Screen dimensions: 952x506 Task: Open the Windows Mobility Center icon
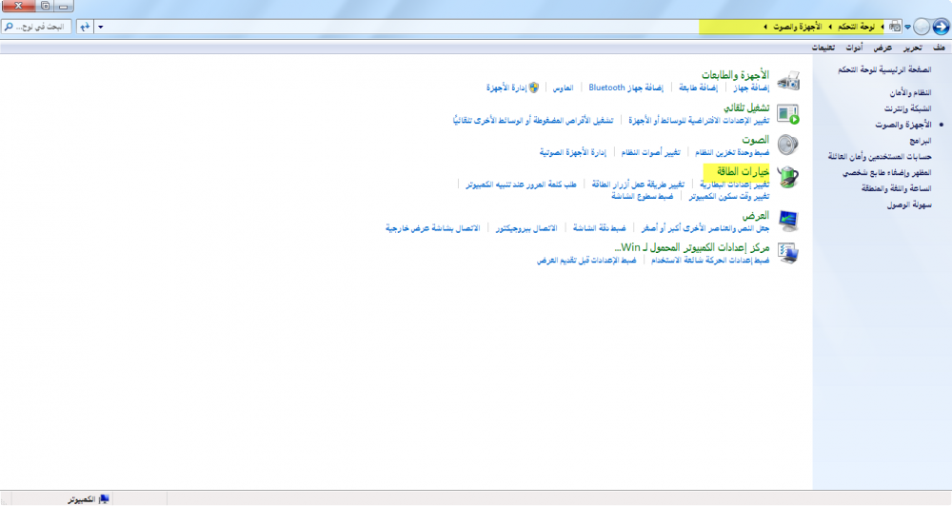[788, 252]
